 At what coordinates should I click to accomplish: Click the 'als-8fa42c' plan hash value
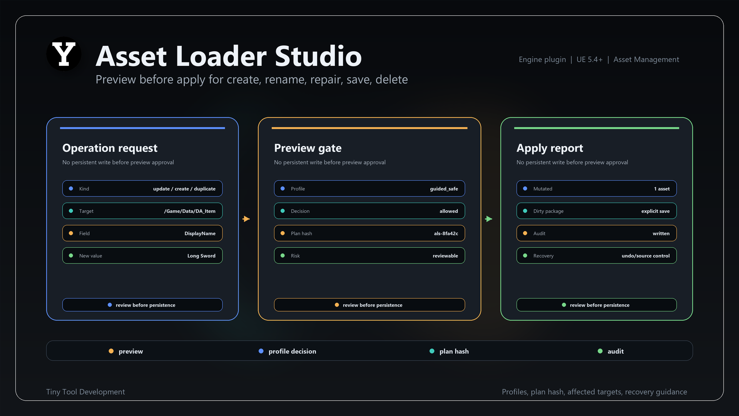coord(446,233)
